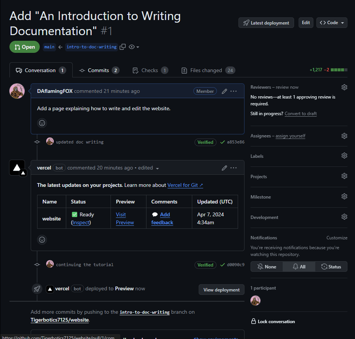Edit DAflamingFOX's comment with the pencil icon
The image size is (355, 339).
224,91
